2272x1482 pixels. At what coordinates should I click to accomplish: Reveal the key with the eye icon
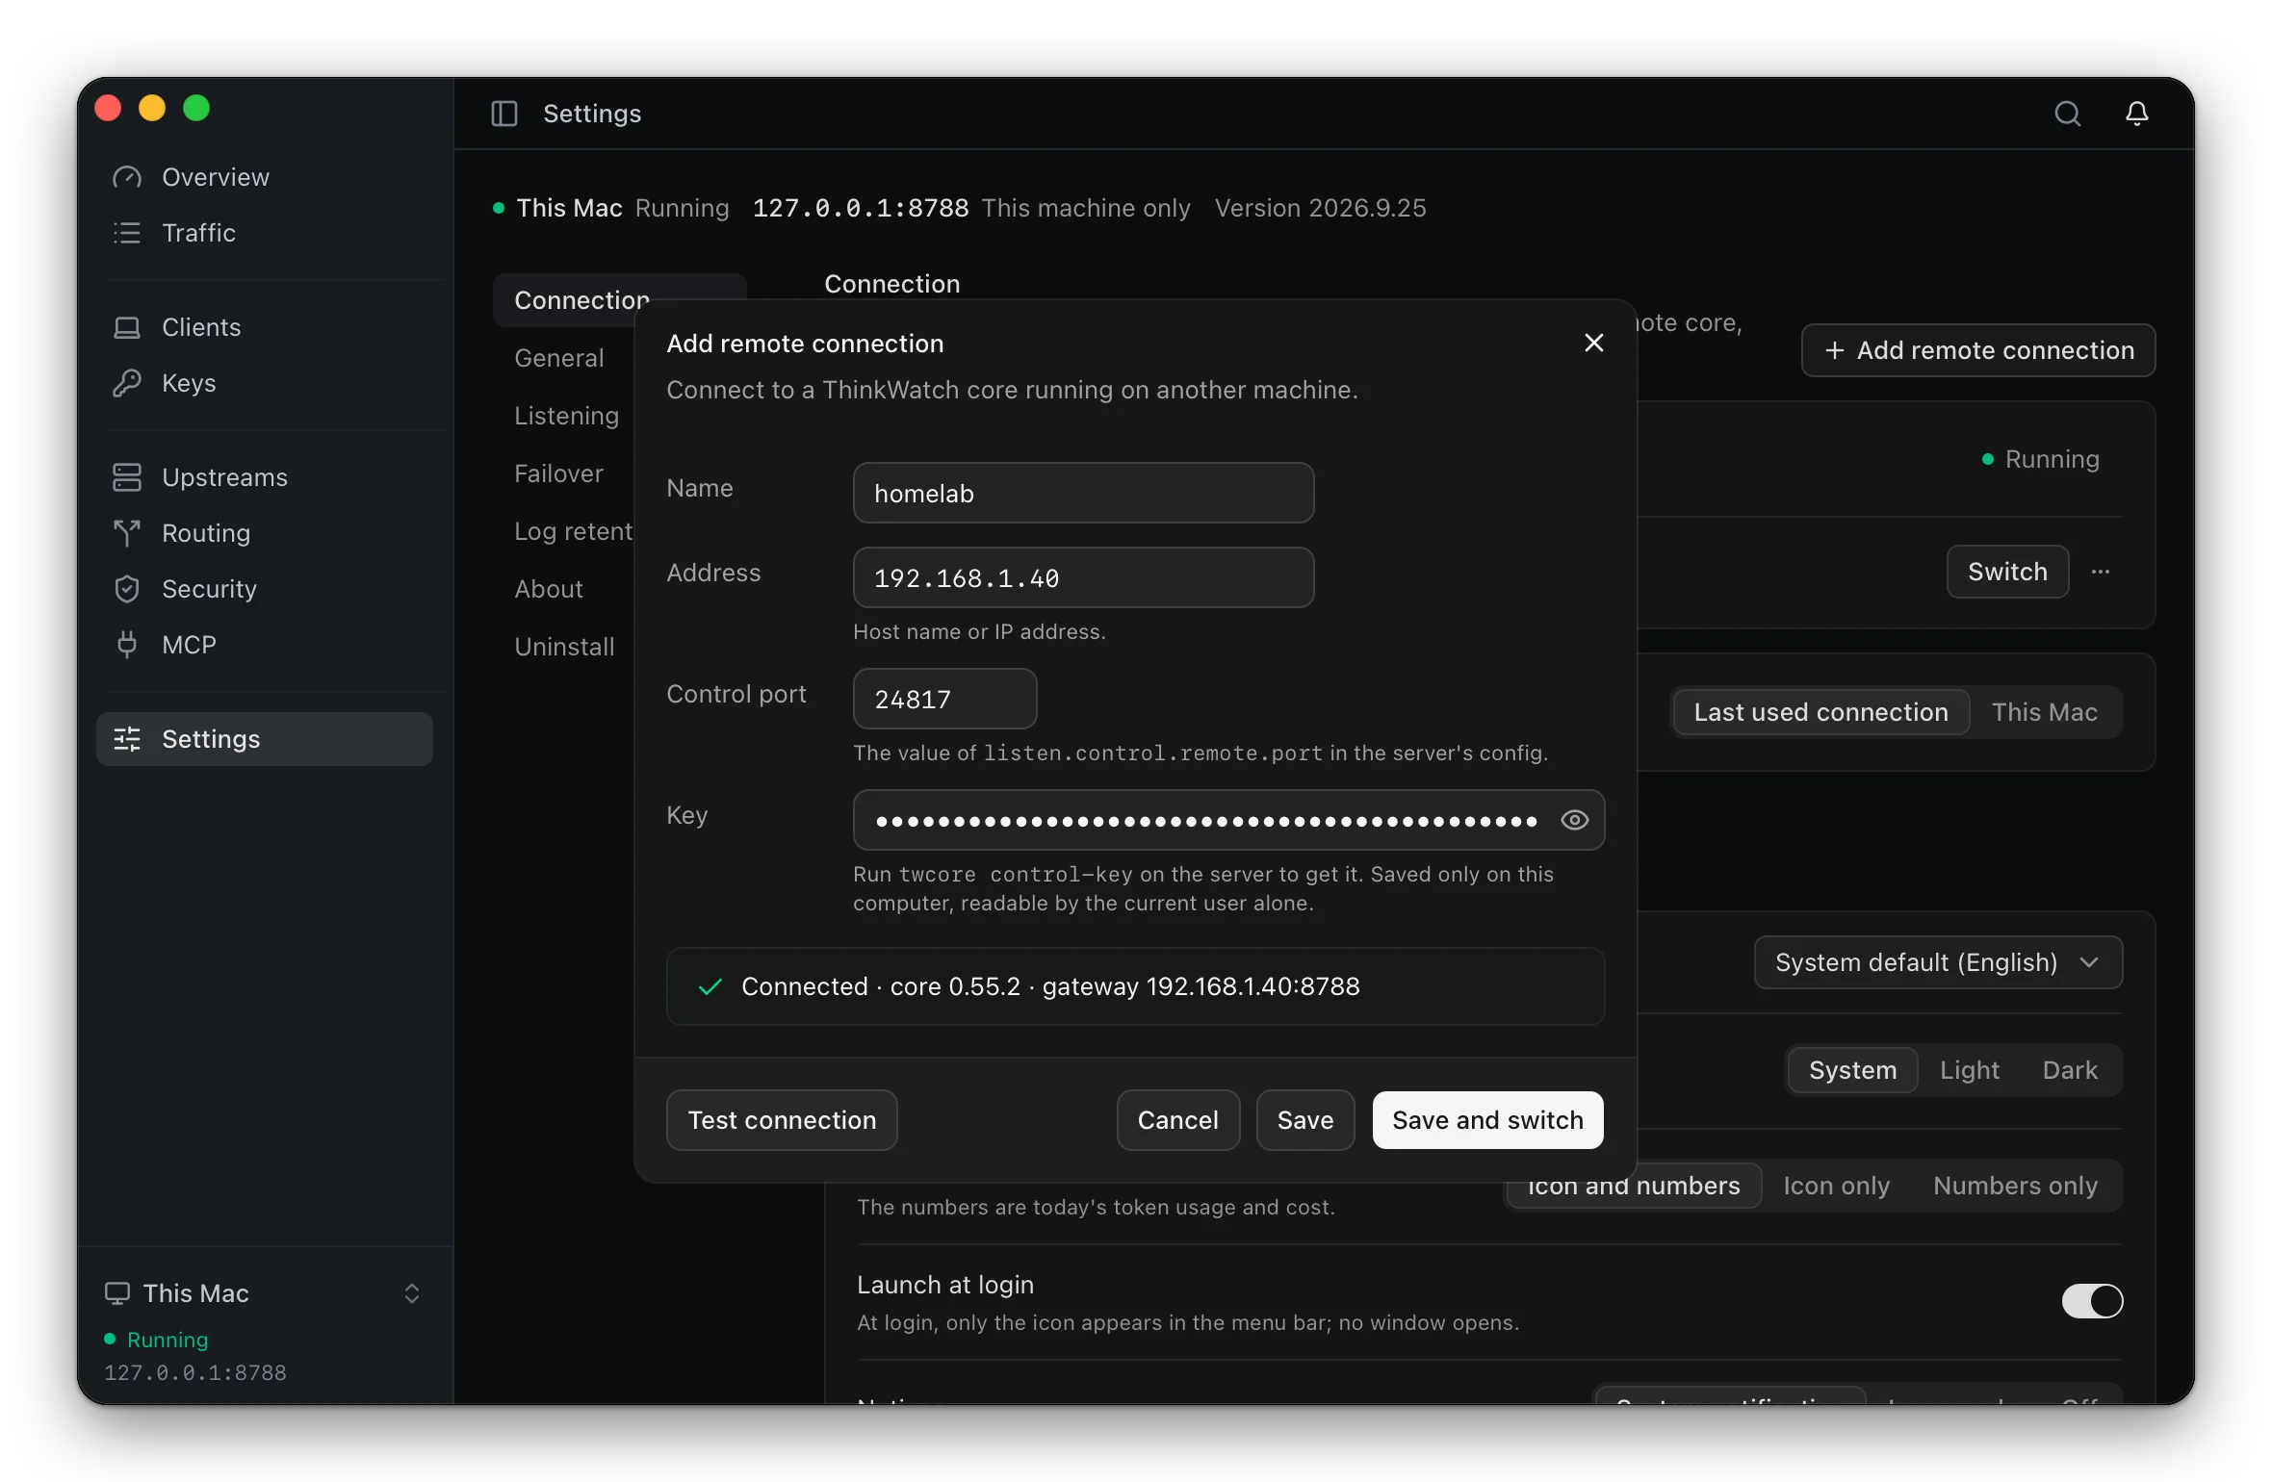1575,820
